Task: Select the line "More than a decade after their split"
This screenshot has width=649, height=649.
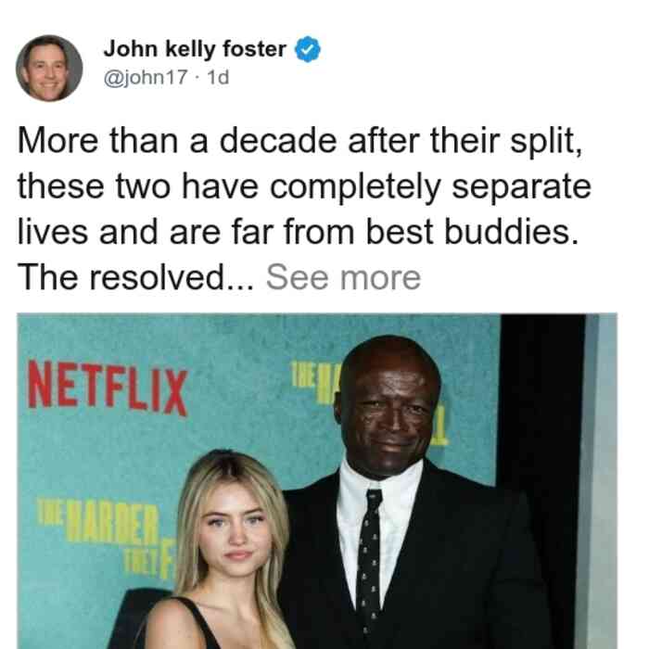Action: (300, 141)
